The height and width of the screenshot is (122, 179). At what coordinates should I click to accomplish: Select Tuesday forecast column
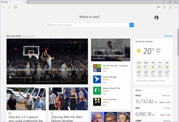[139, 69]
